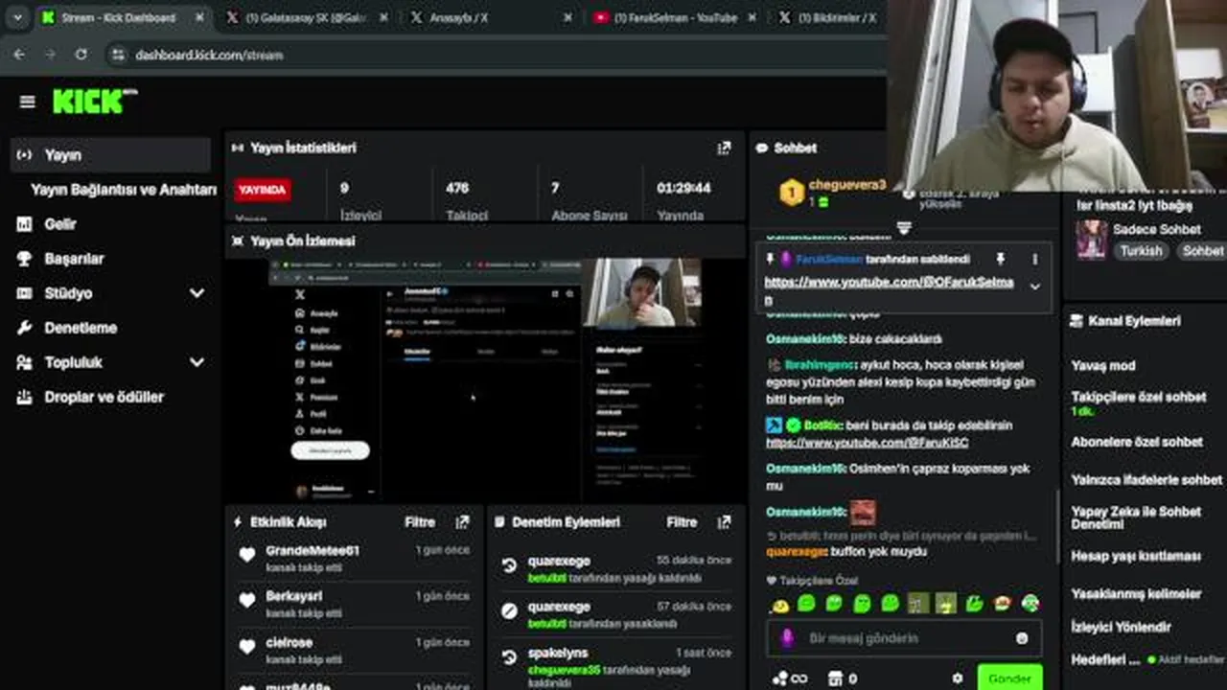Click the rank 1 gold hexagon badge
Screen dimensions: 1227x690
791,194
